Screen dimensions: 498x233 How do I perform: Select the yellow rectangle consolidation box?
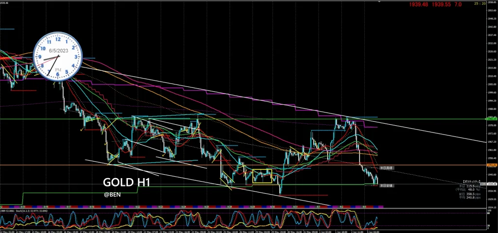[x=262, y=176]
